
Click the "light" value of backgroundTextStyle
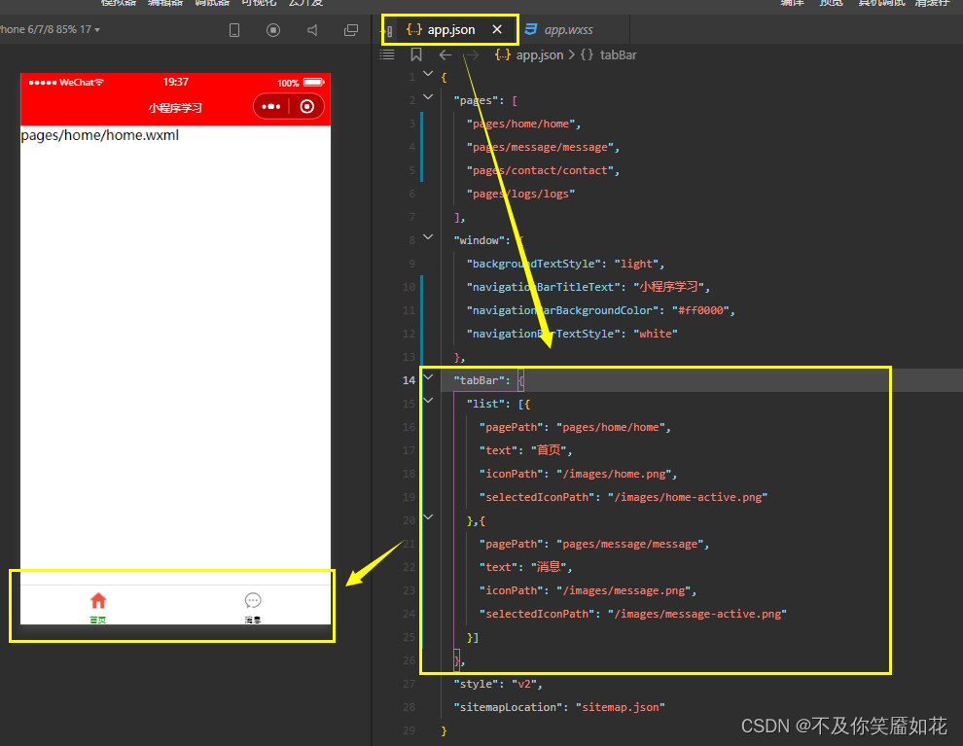coord(636,264)
